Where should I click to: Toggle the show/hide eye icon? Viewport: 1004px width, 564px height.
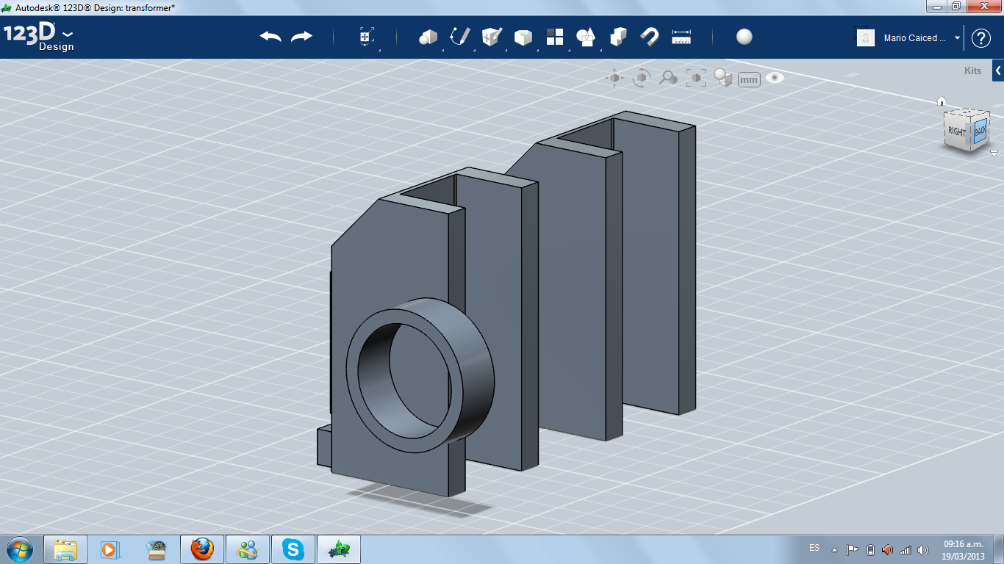coord(775,77)
